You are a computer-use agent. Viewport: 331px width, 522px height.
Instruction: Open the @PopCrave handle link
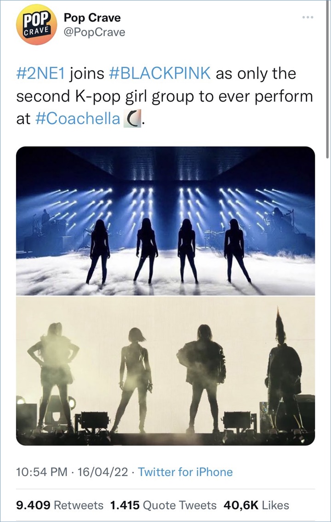click(x=94, y=32)
